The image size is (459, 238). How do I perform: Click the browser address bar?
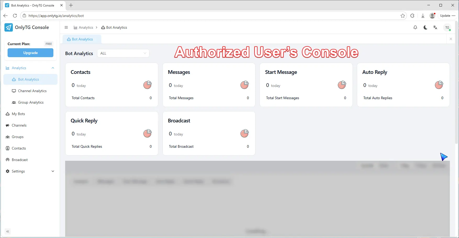209,16
